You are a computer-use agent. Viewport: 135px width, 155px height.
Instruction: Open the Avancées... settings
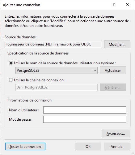point(116,134)
